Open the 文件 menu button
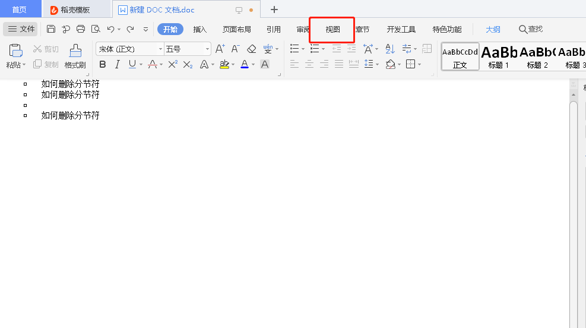The image size is (586, 328). (x=21, y=29)
